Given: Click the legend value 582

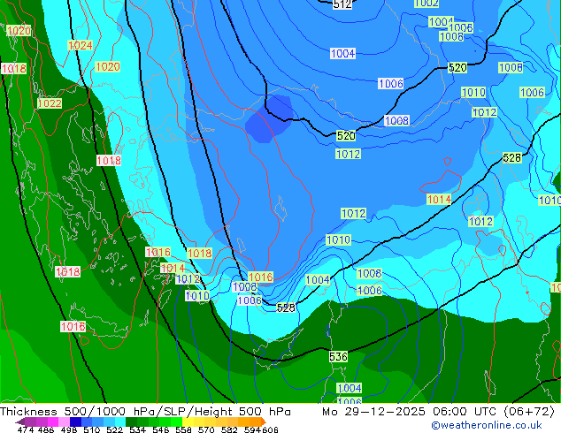Looking at the screenshot, I should coord(229,429).
